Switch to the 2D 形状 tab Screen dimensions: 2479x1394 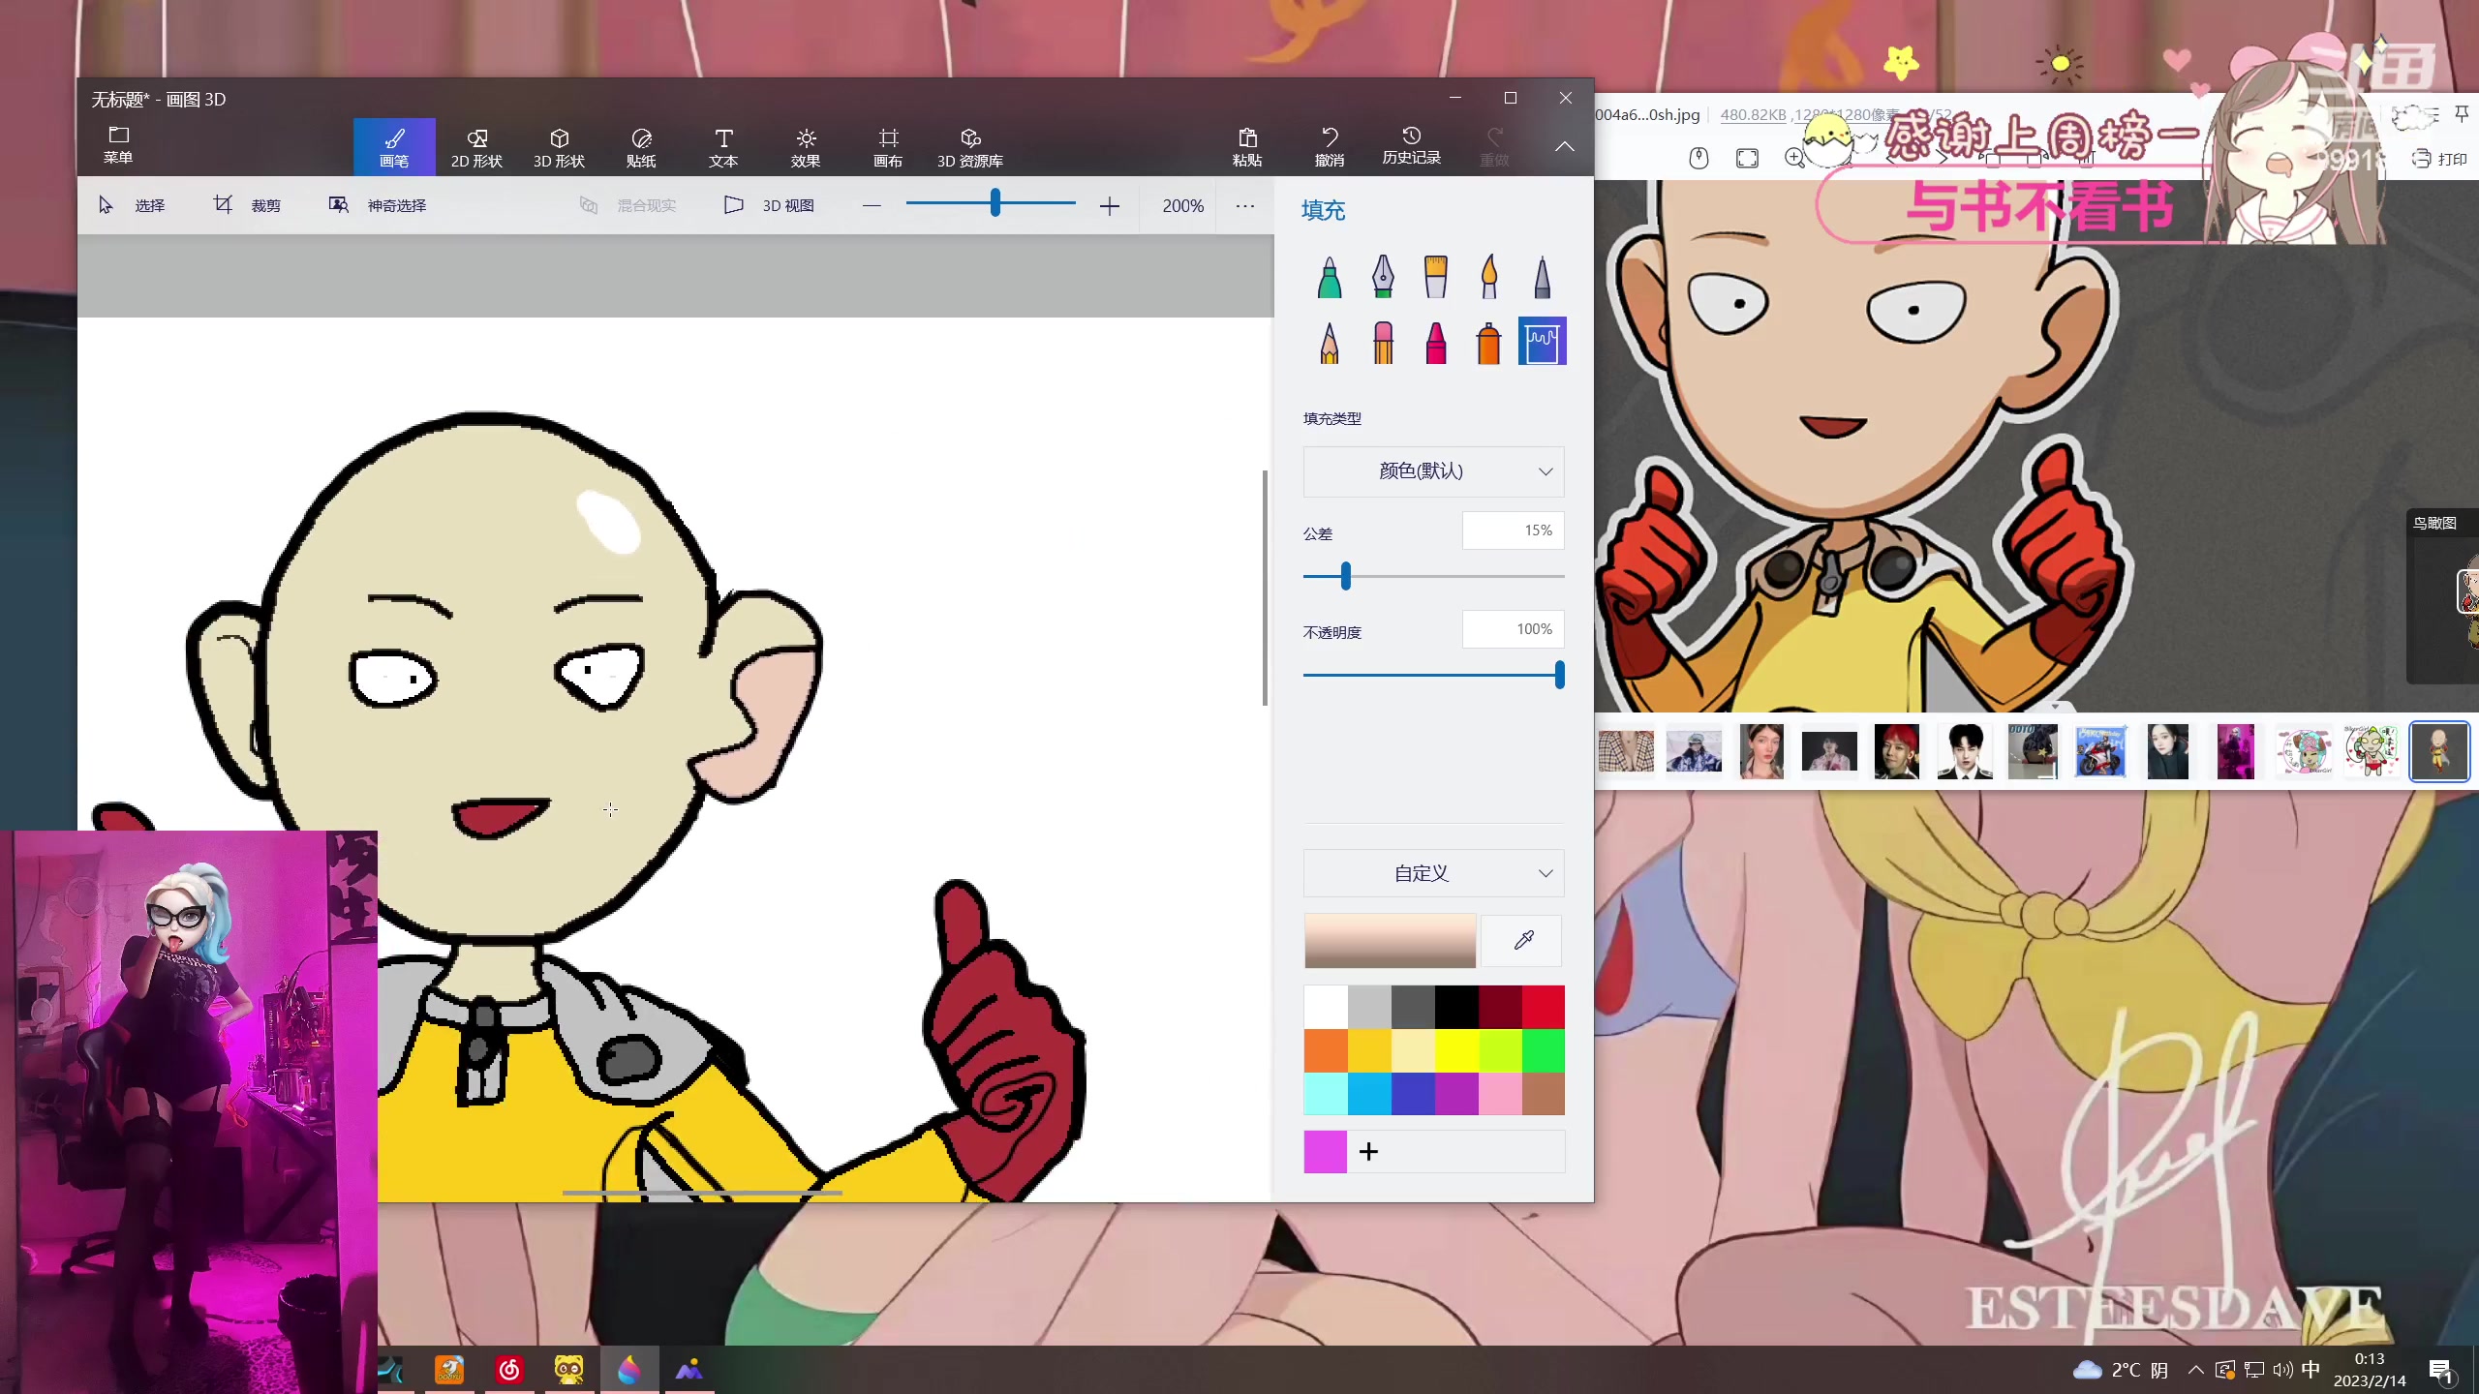(476, 147)
